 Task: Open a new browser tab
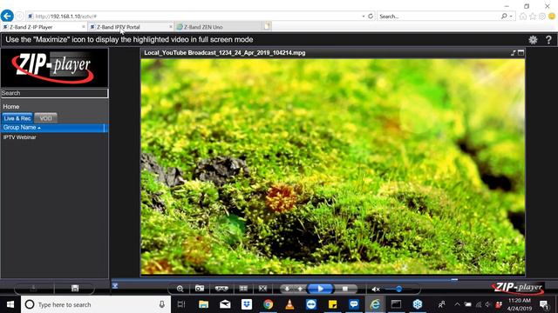click(x=268, y=26)
